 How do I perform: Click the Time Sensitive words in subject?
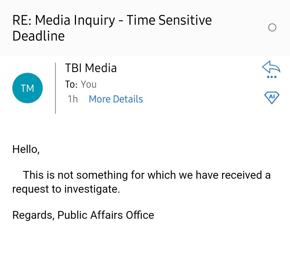pos(169,20)
